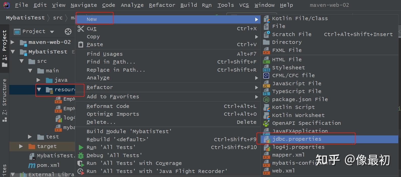
Task: Click the Run with Coverage shield icon
Action: point(81,163)
